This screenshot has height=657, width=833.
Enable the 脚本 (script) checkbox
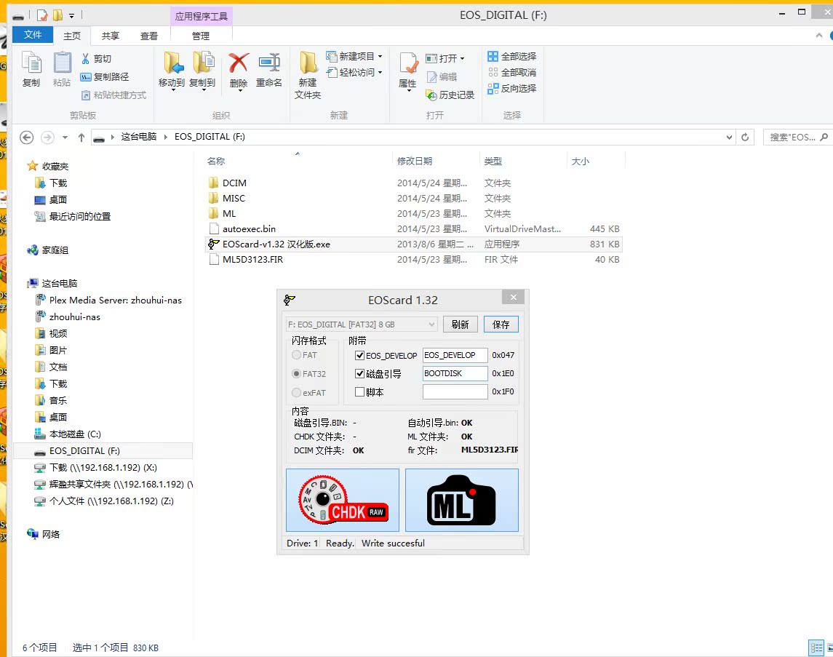click(359, 392)
